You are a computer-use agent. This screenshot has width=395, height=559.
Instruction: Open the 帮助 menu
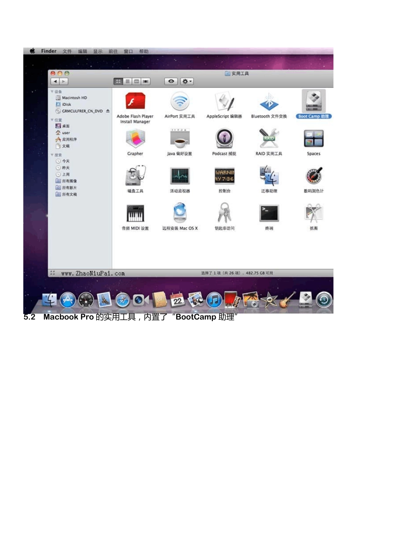point(144,52)
